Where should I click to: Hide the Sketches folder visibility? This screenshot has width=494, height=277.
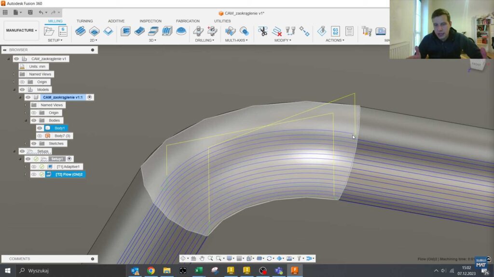pos(33,143)
